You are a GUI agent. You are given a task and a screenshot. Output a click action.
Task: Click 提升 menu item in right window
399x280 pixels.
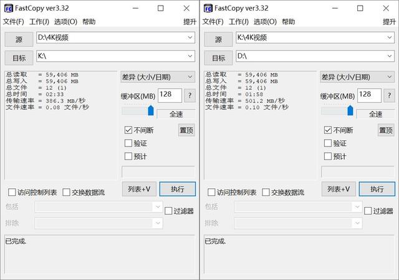pyautogui.click(x=389, y=22)
